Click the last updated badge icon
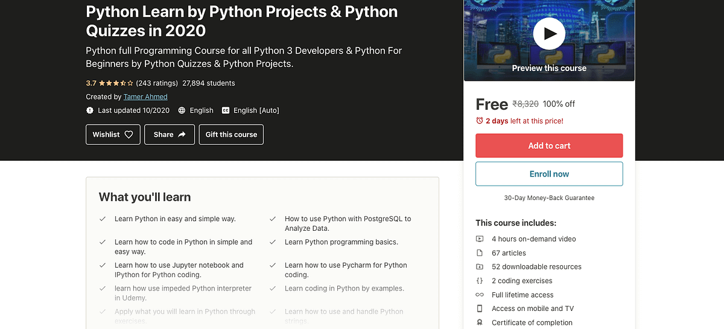The height and width of the screenshot is (329, 724). click(90, 110)
